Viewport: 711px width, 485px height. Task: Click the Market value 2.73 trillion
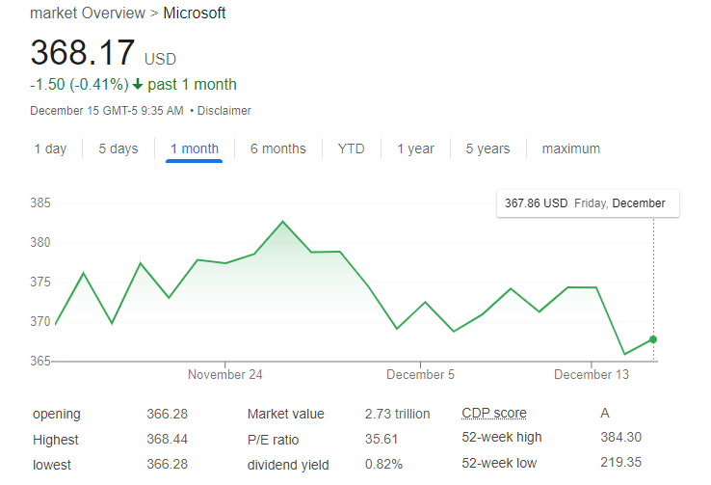point(397,414)
